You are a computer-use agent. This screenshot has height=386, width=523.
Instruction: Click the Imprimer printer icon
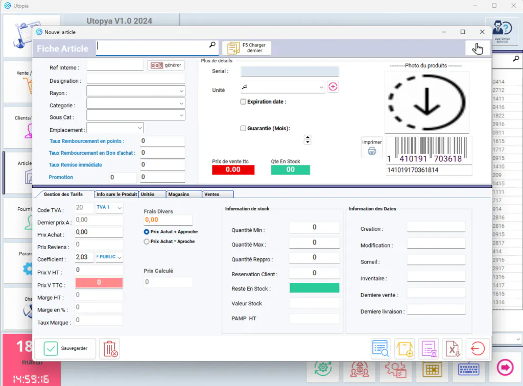372,148
